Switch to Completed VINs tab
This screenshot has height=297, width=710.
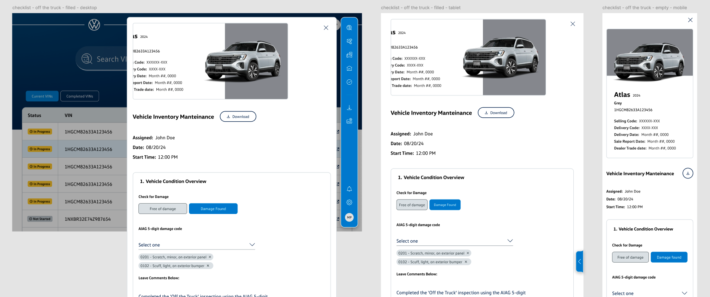80,96
